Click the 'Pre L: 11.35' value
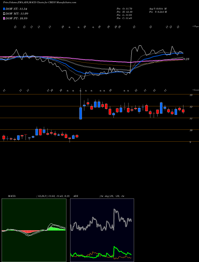This screenshot has height=262, width=199. pyautogui.click(x=124, y=15)
